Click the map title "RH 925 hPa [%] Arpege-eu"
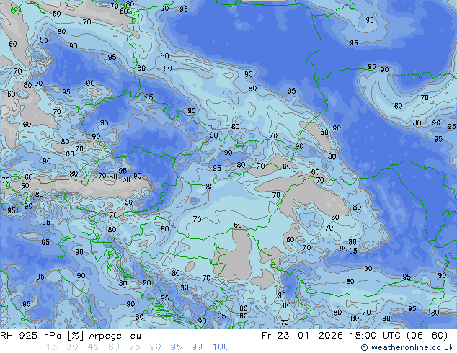Screen dimensions: 457x353 pyautogui.click(x=71, y=336)
